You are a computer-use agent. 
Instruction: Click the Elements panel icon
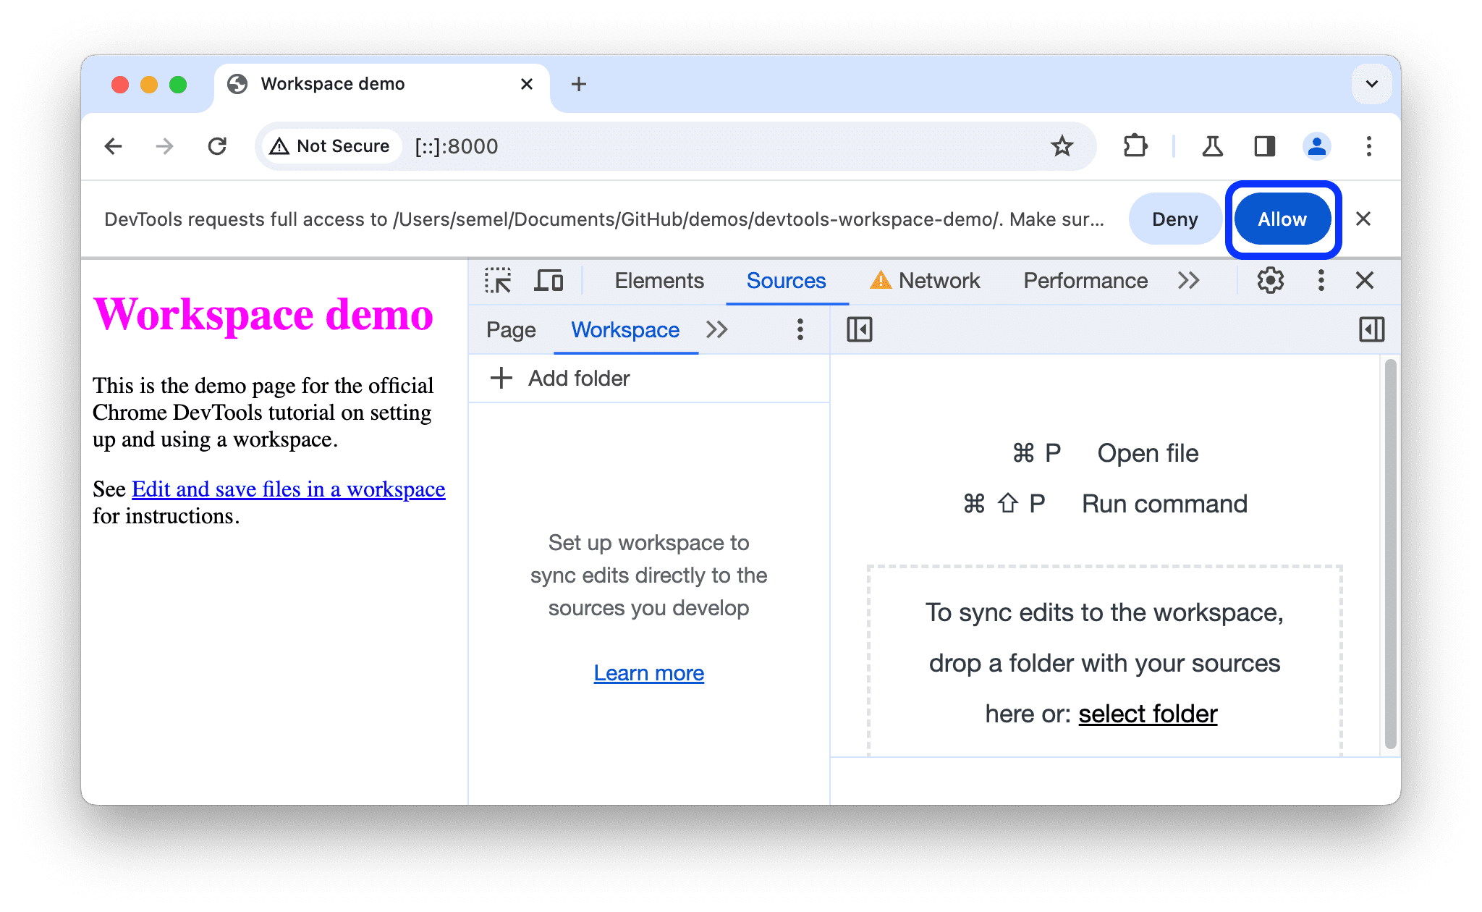pyautogui.click(x=657, y=281)
